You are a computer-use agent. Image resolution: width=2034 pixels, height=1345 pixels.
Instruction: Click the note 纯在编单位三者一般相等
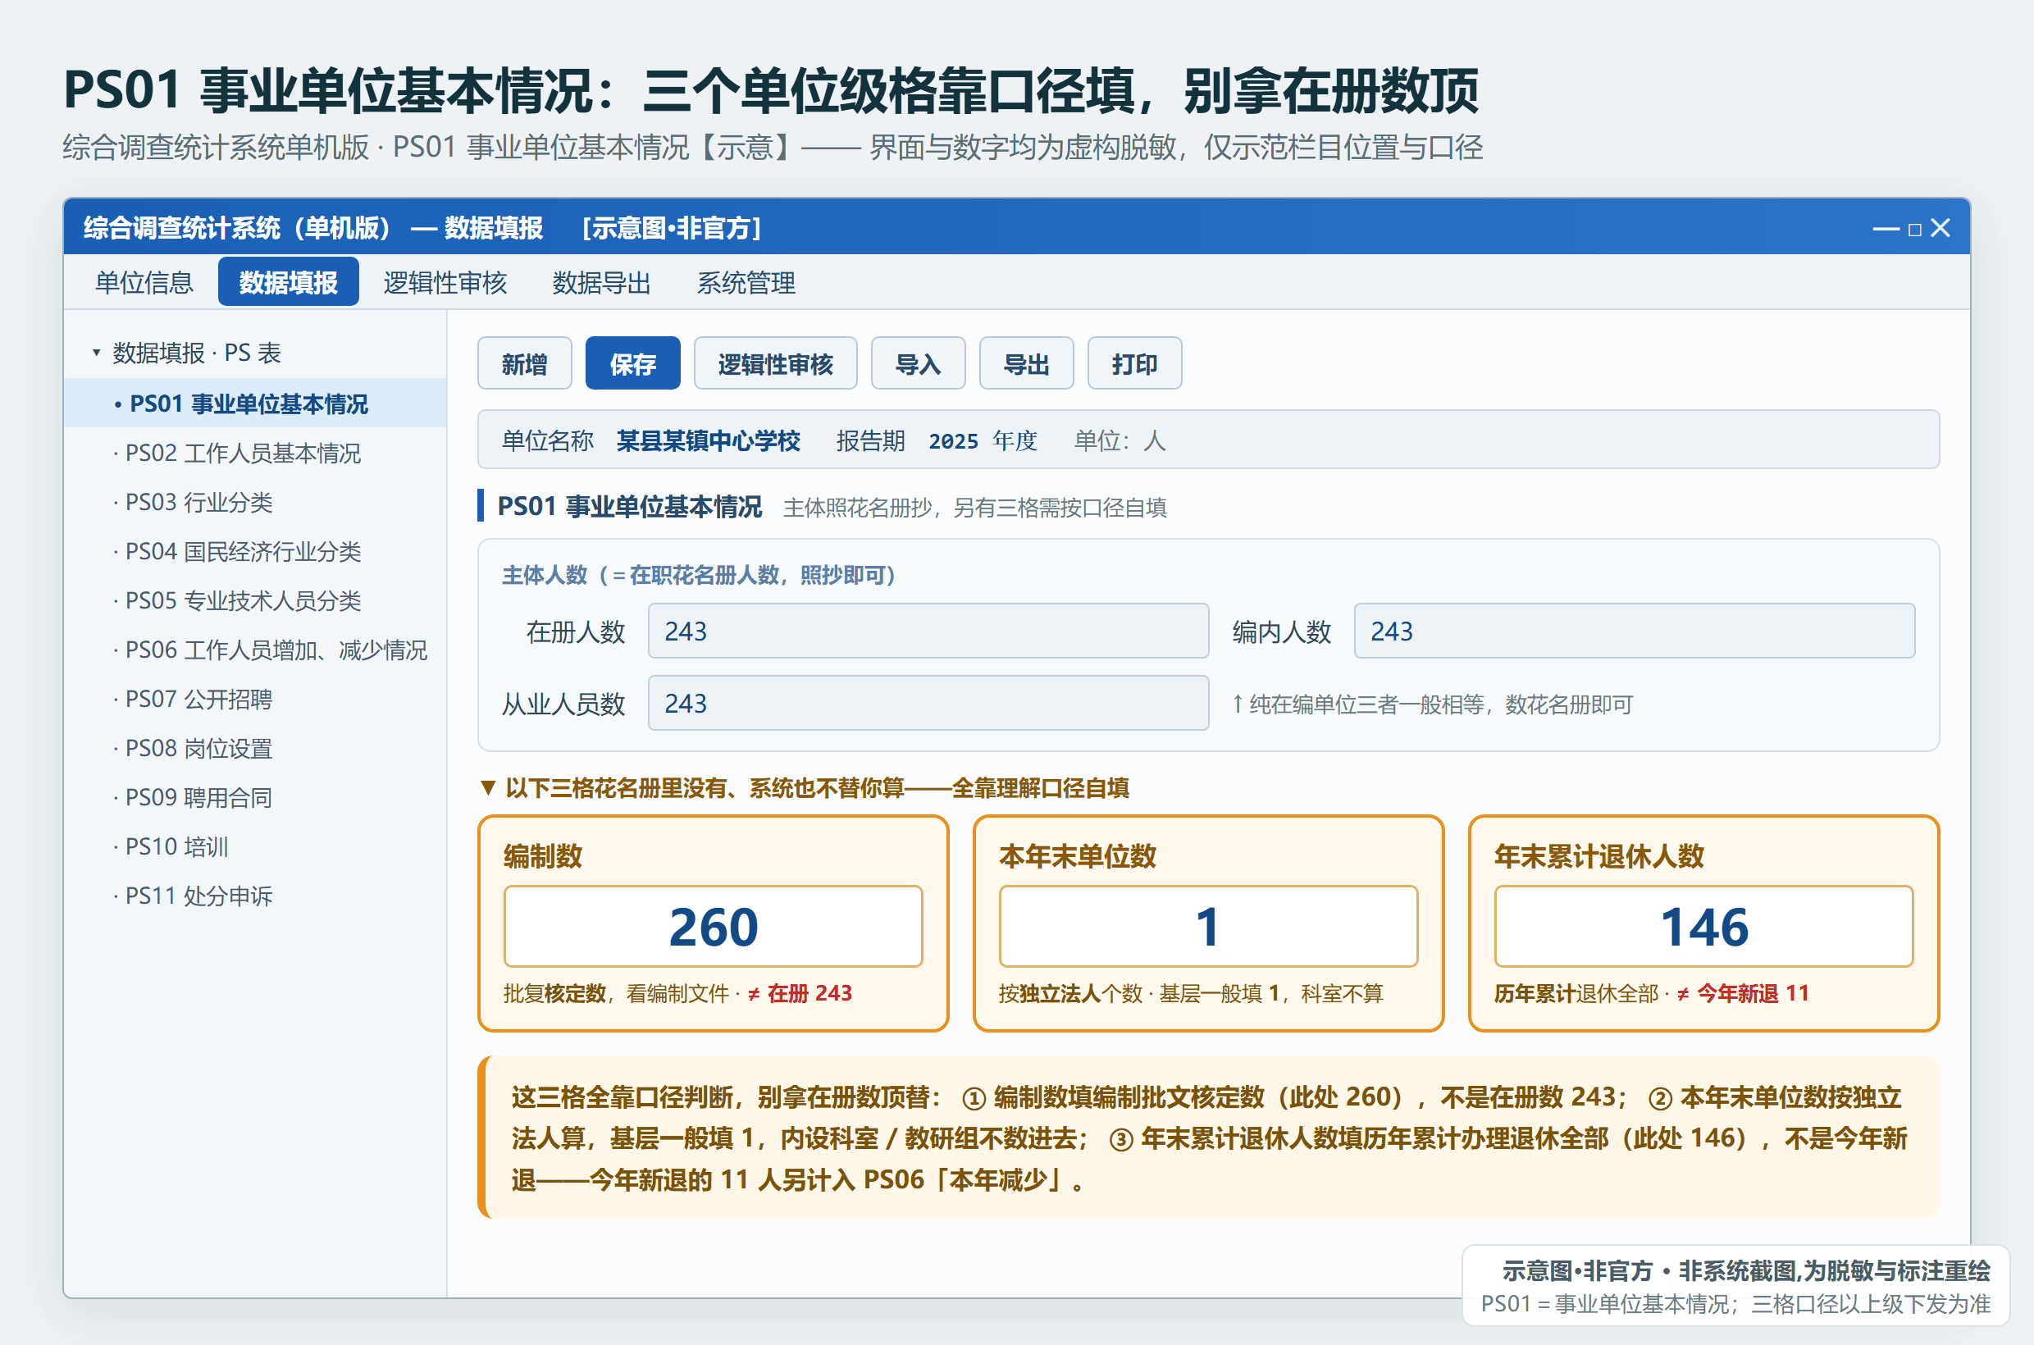point(1432,704)
